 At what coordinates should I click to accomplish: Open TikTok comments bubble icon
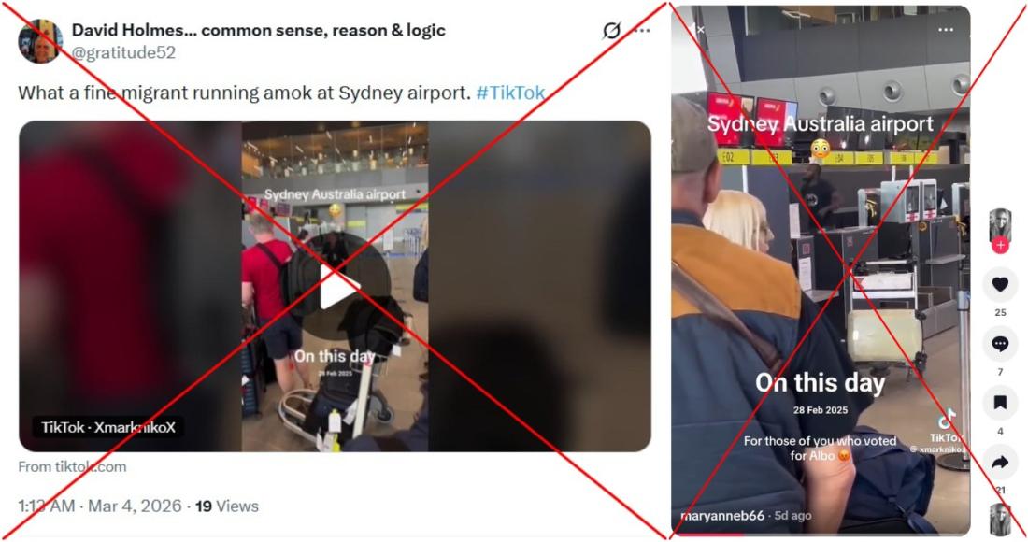[1000, 343]
